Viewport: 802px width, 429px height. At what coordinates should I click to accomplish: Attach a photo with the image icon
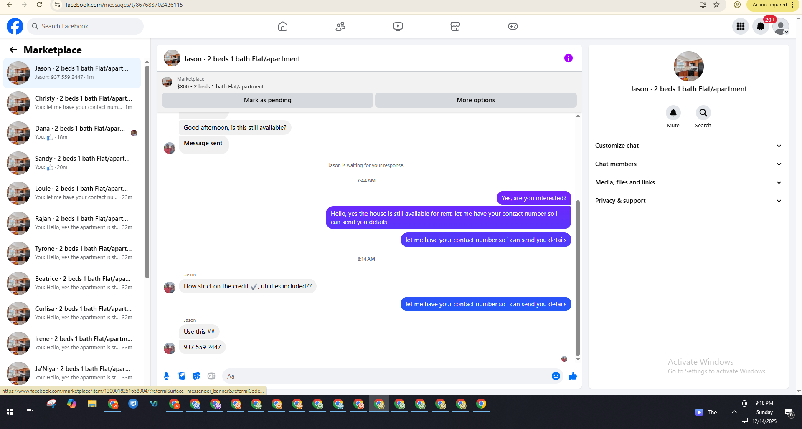tap(181, 376)
